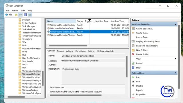Click the folder tree vertical scrollbar

[43, 78]
